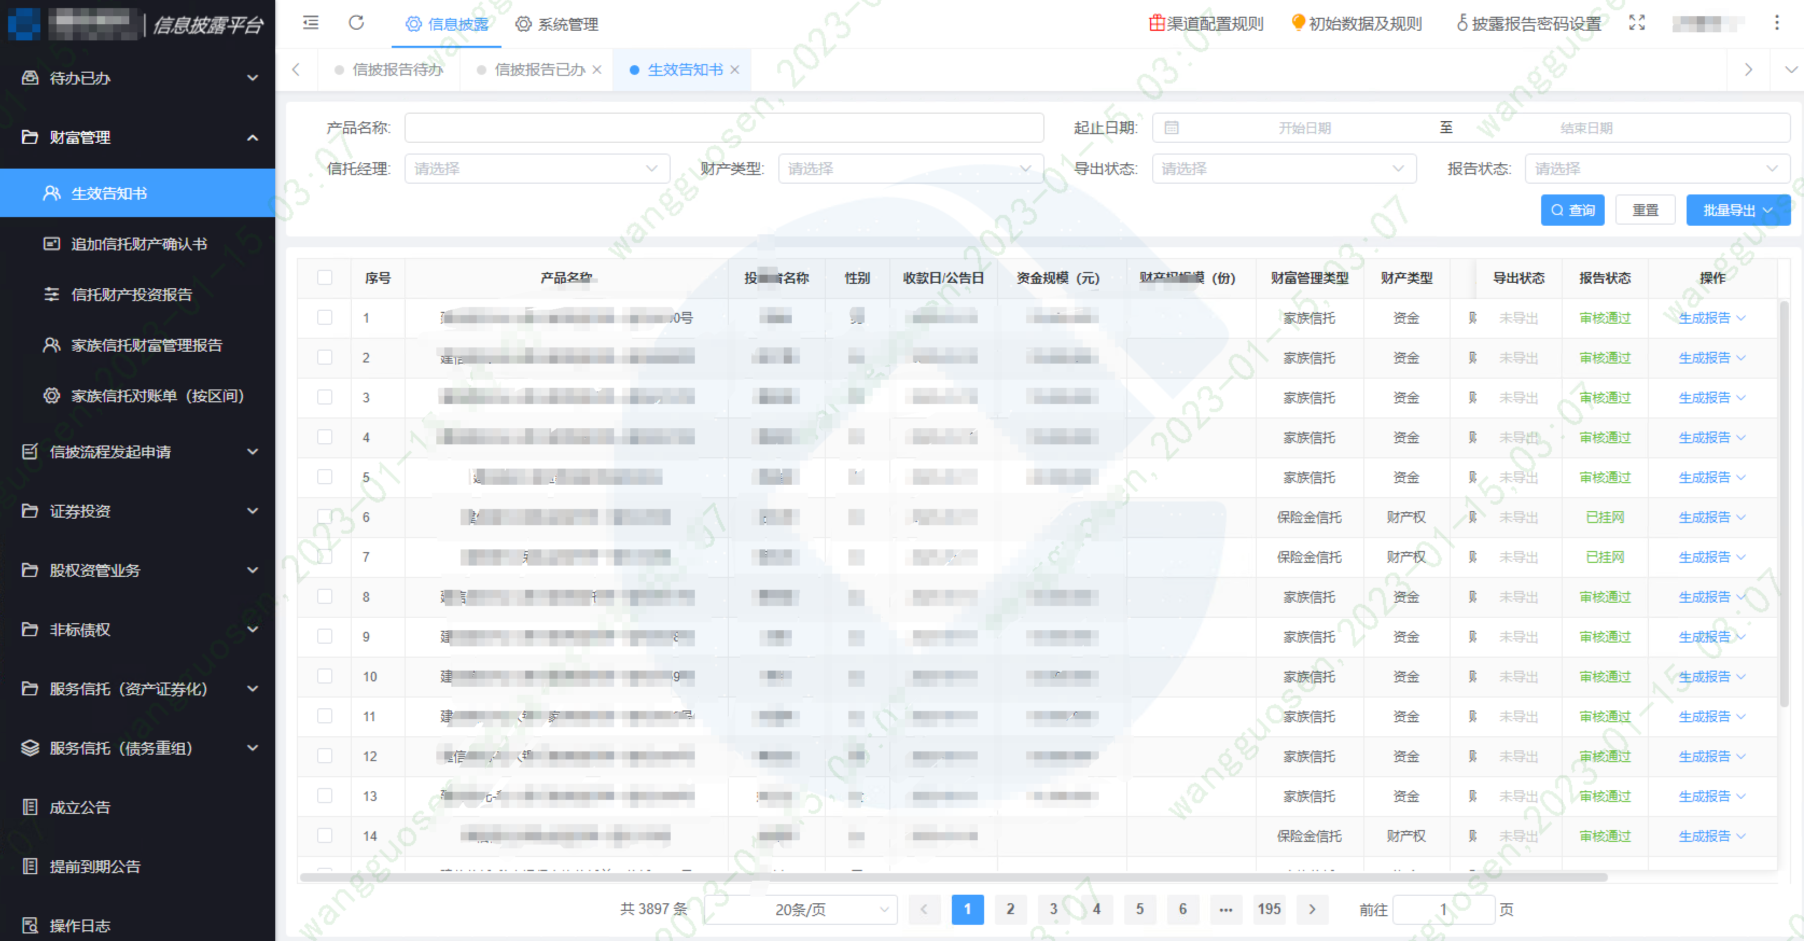
Task: Check the checkbox for row 8
Action: coord(325,596)
